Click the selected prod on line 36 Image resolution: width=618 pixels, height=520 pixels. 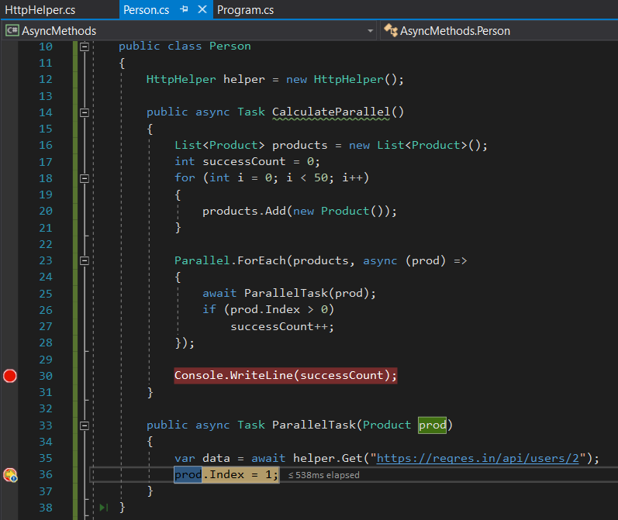(x=188, y=474)
